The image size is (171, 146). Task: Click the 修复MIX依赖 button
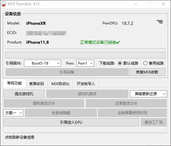pyautogui.click(x=147, y=72)
